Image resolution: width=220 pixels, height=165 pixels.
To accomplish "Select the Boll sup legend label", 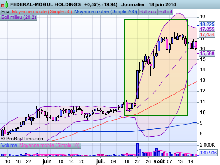I will pyautogui.click(x=148, y=12).
